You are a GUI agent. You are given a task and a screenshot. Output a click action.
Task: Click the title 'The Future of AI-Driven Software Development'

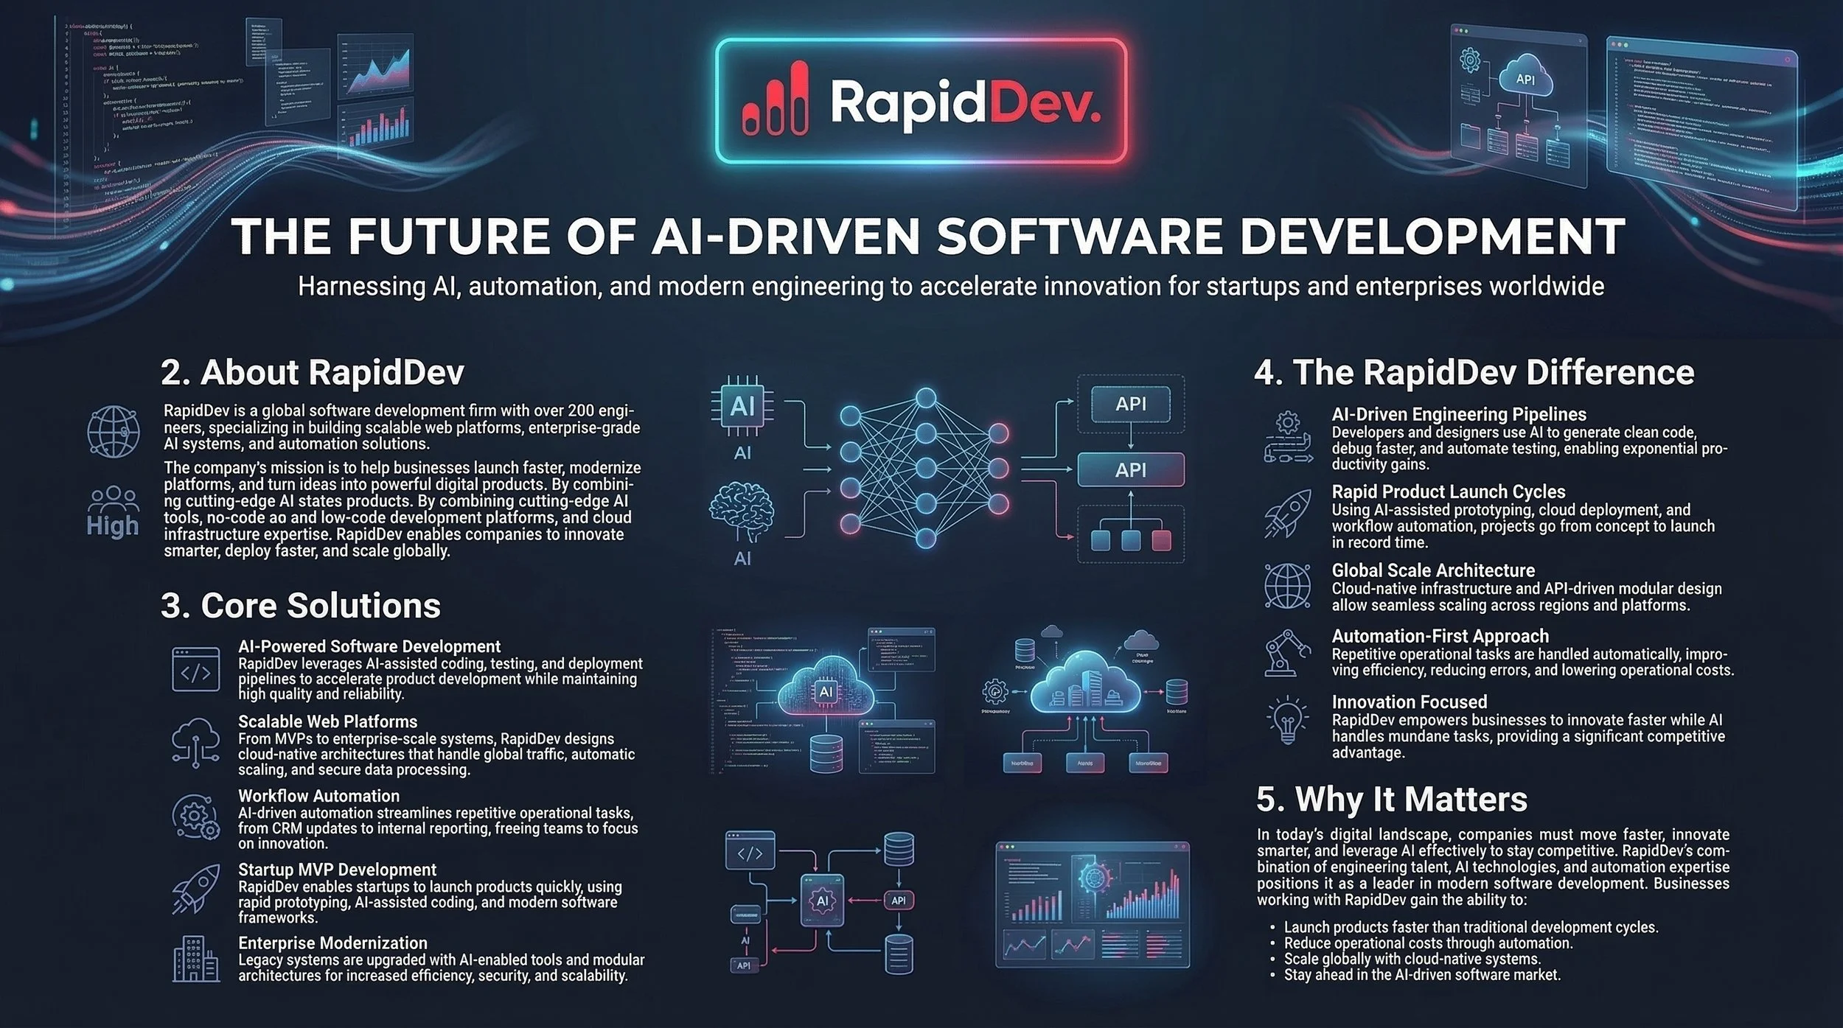click(929, 236)
